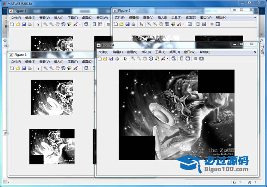This screenshot has width=267, height=187.
Task: Click search magnifier in MATLAB main window
Action: (261, 40)
